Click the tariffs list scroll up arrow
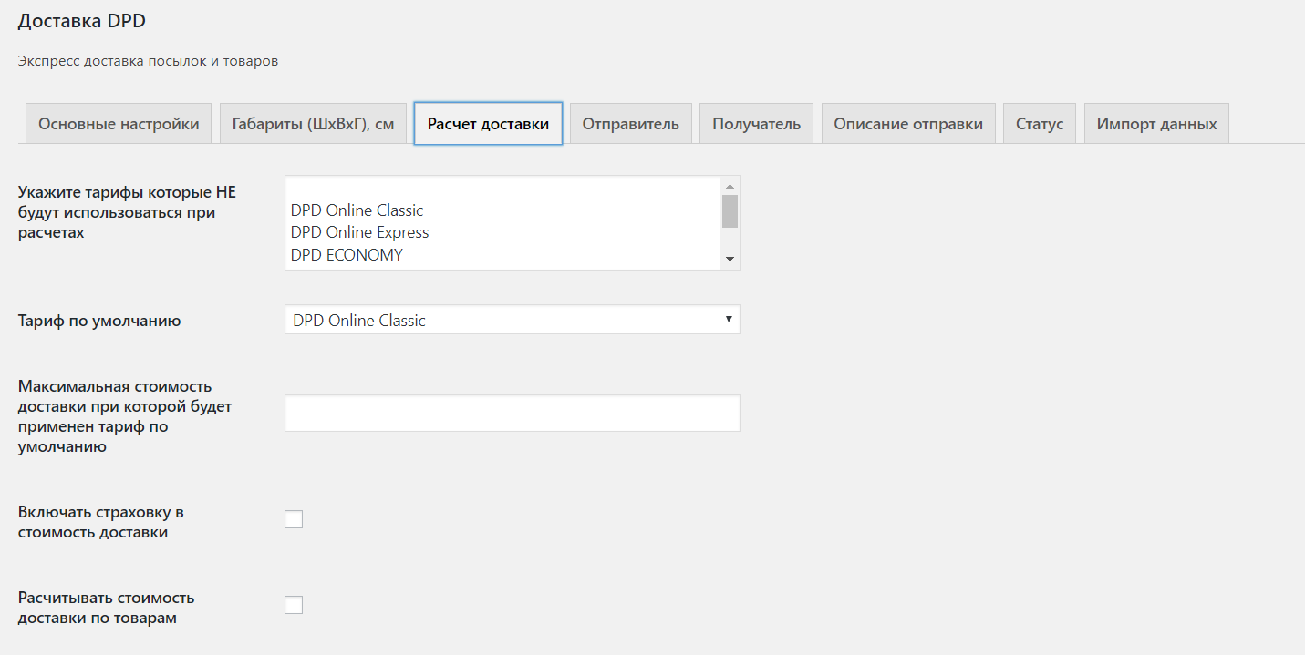1305x655 pixels. [730, 185]
